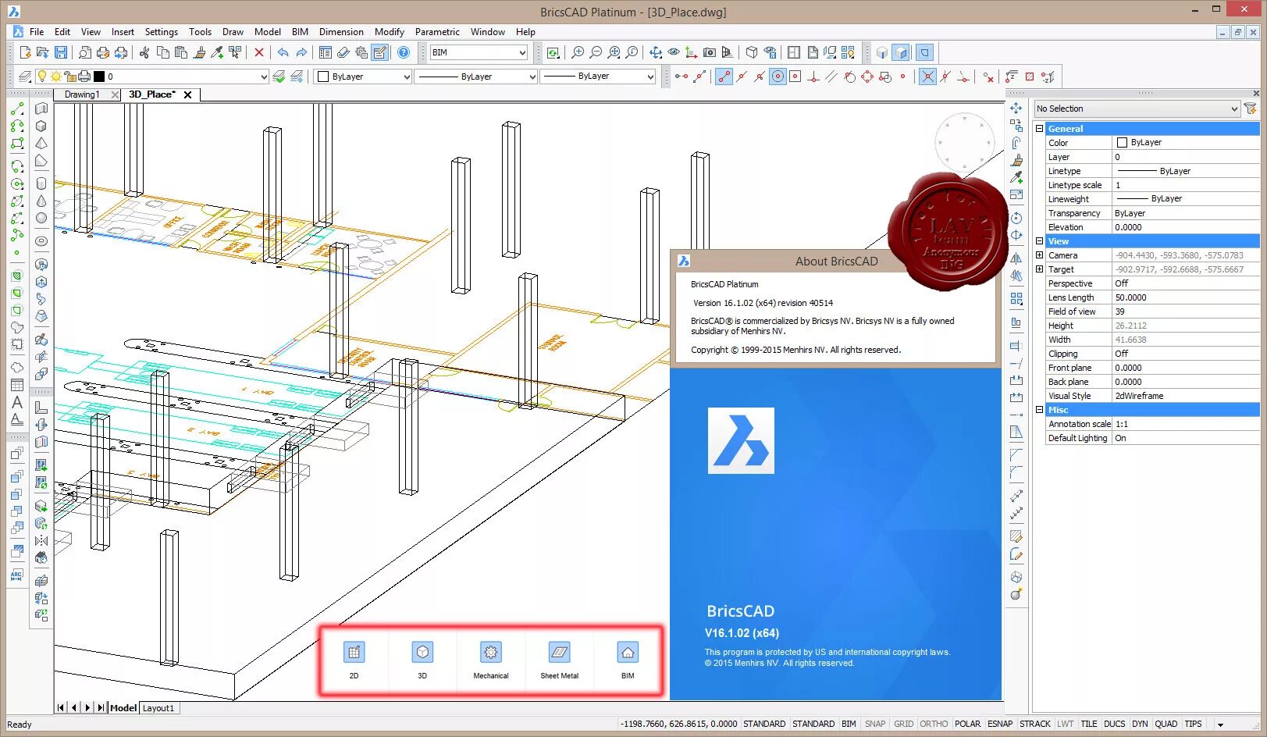The width and height of the screenshot is (1267, 737).
Task: Open the BIM menu
Action: (300, 32)
